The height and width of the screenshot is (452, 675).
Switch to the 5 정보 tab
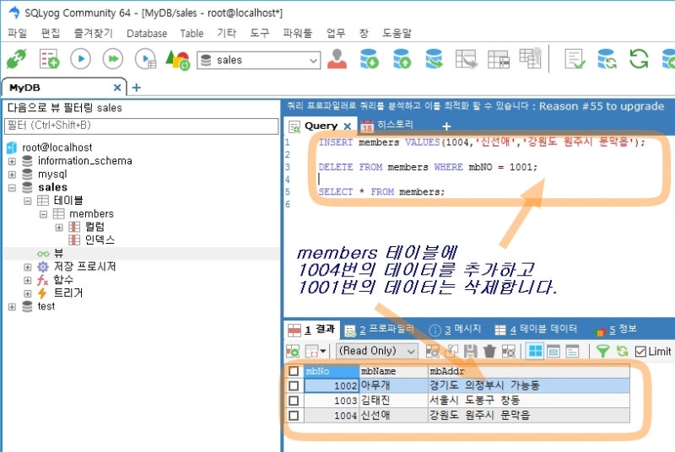(x=616, y=330)
